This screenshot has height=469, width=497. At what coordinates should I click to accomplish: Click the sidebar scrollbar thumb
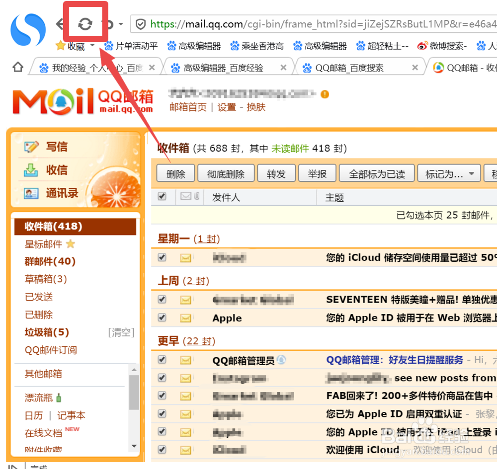click(x=134, y=392)
